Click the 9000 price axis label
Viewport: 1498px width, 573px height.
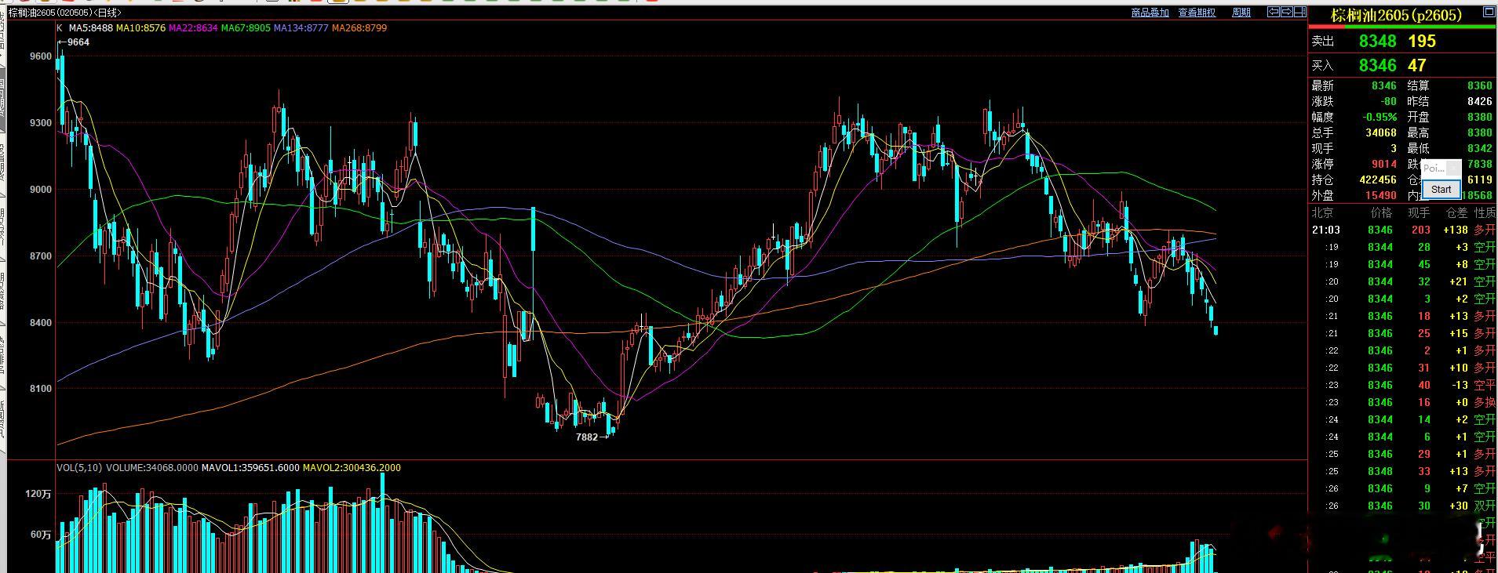pos(41,190)
